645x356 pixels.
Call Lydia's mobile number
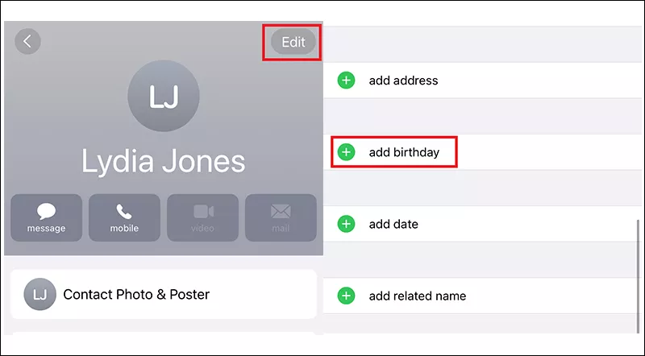pyautogui.click(x=124, y=217)
